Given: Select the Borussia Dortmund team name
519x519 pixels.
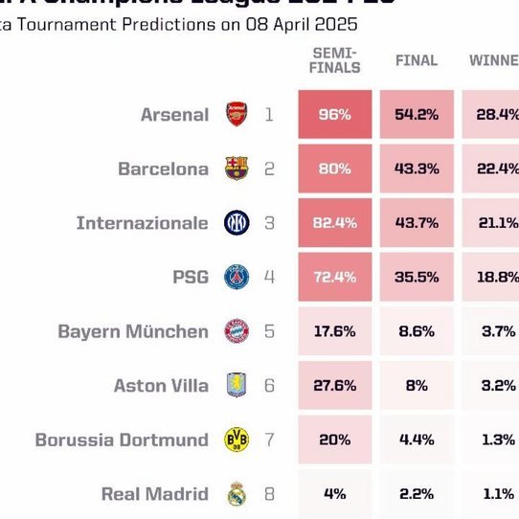Looking at the screenshot, I should click(x=122, y=440).
